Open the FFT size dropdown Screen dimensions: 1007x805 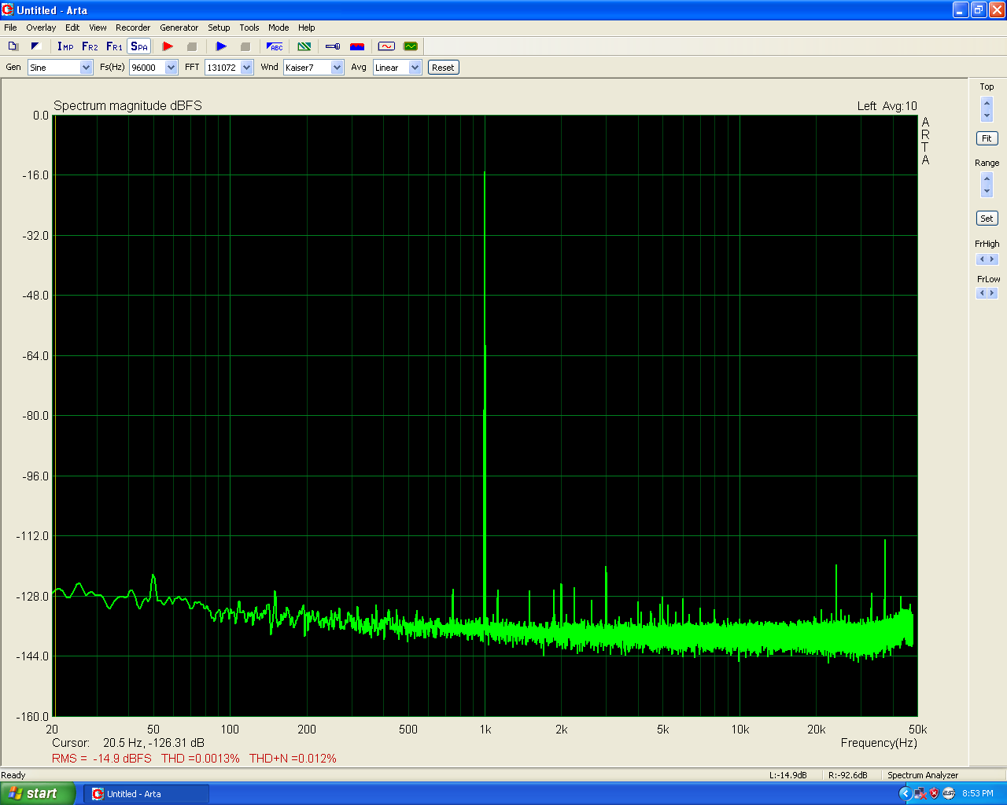[246, 68]
